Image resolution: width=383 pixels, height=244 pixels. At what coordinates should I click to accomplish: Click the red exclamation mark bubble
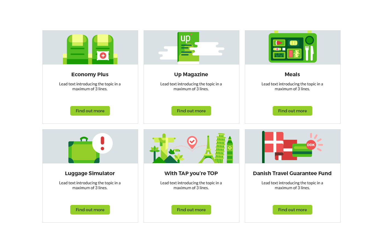[103, 143]
